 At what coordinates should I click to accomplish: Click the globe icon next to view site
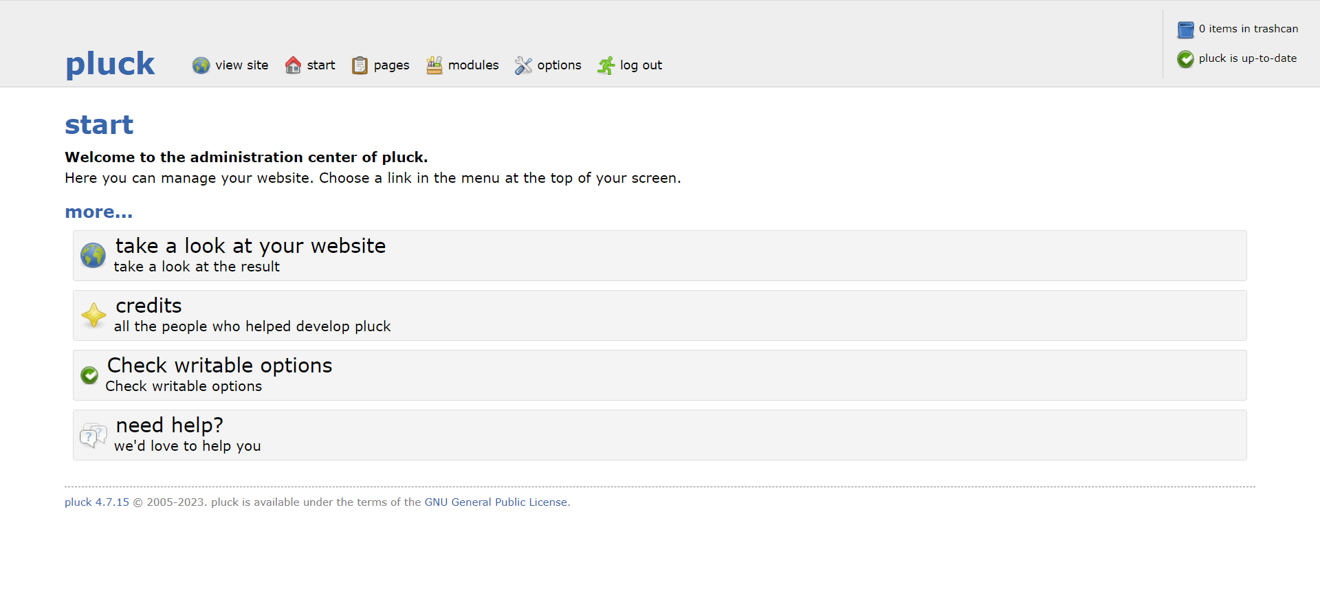[x=201, y=65]
